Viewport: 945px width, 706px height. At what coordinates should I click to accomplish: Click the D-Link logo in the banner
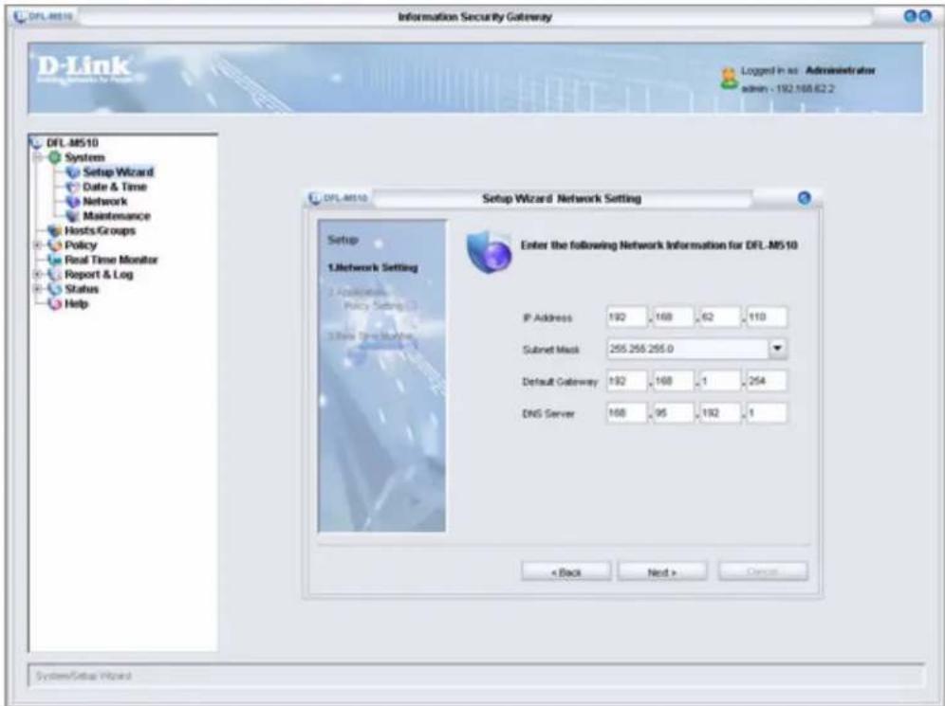pyautogui.click(x=83, y=69)
